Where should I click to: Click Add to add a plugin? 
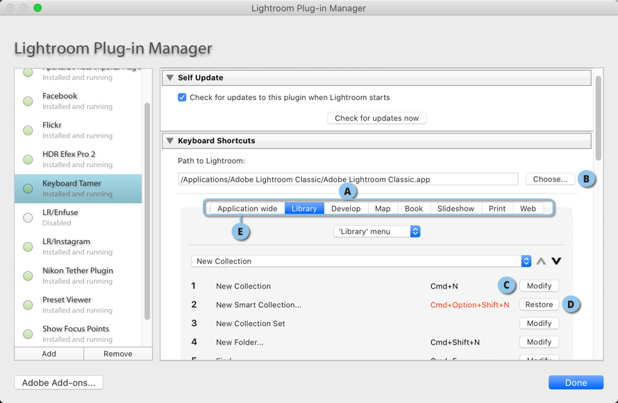[x=49, y=354]
